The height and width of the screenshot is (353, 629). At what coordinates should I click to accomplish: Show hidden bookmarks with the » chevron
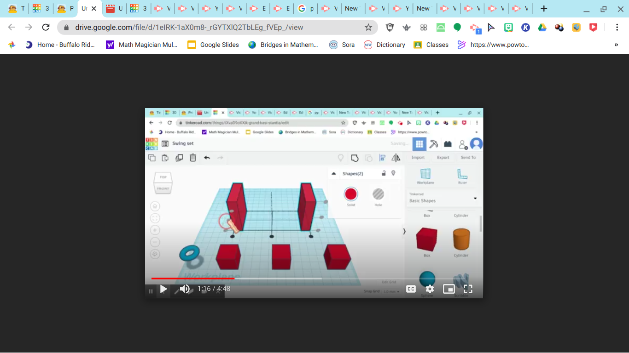click(616, 45)
